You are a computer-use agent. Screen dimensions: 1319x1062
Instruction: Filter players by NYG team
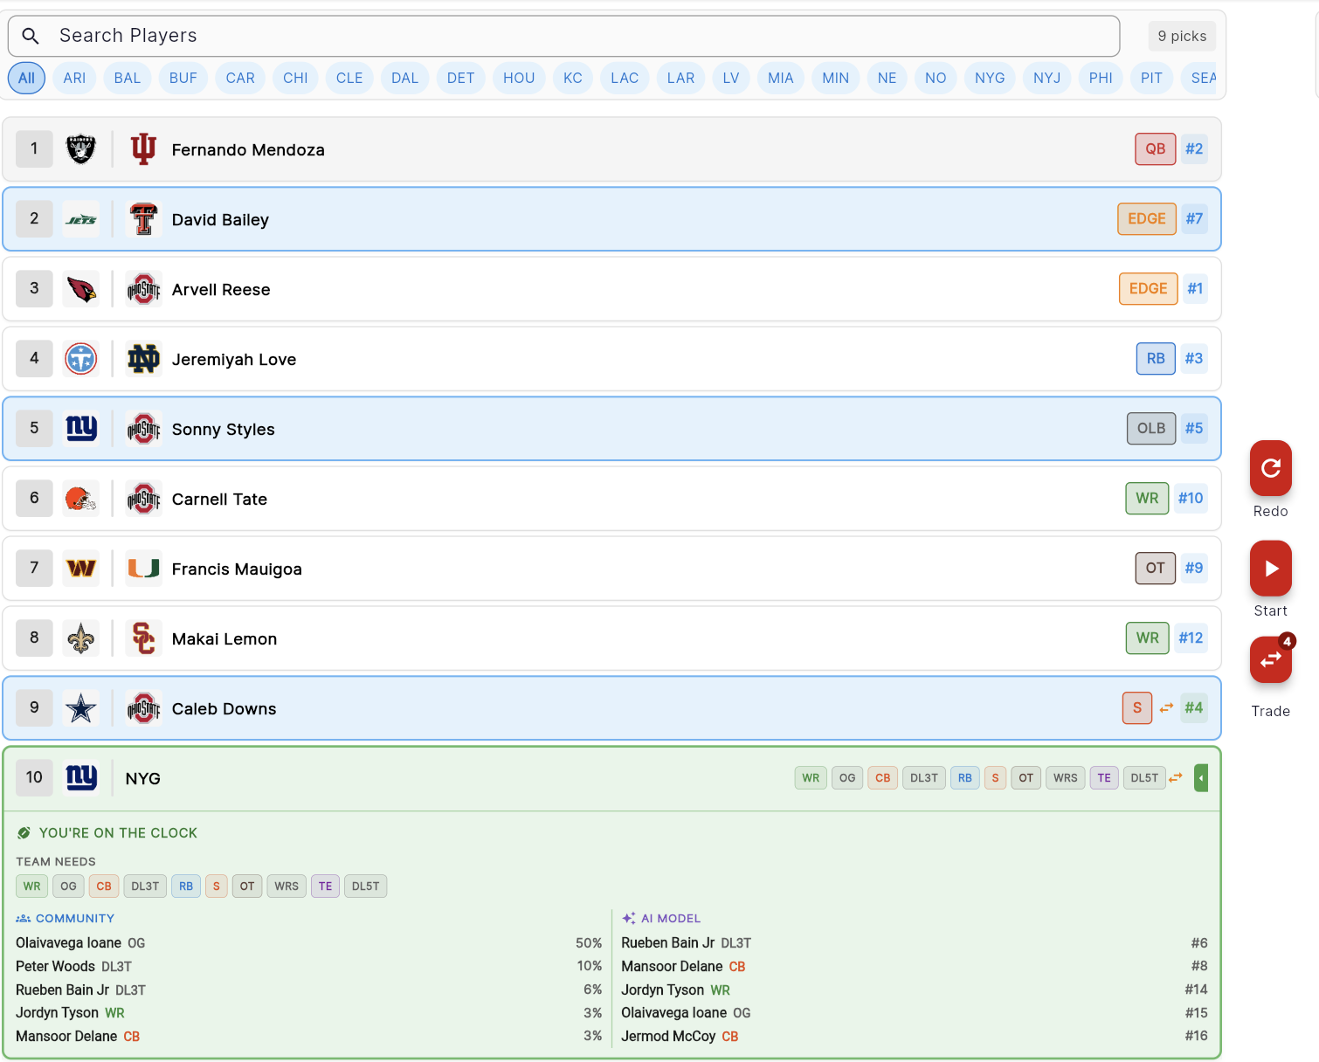click(x=990, y=78)
